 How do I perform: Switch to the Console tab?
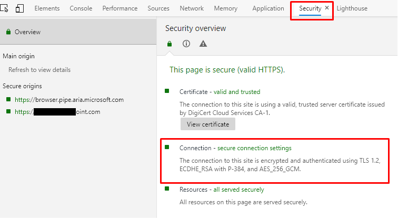pyautogui.click(x=81, y=8)
